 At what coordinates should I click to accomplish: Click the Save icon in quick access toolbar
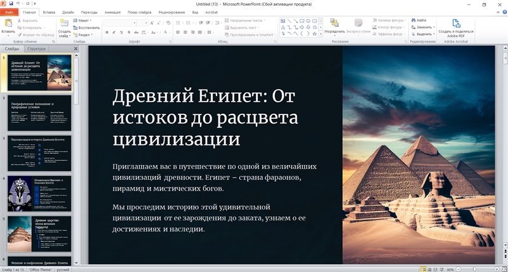tap(11, 4)
